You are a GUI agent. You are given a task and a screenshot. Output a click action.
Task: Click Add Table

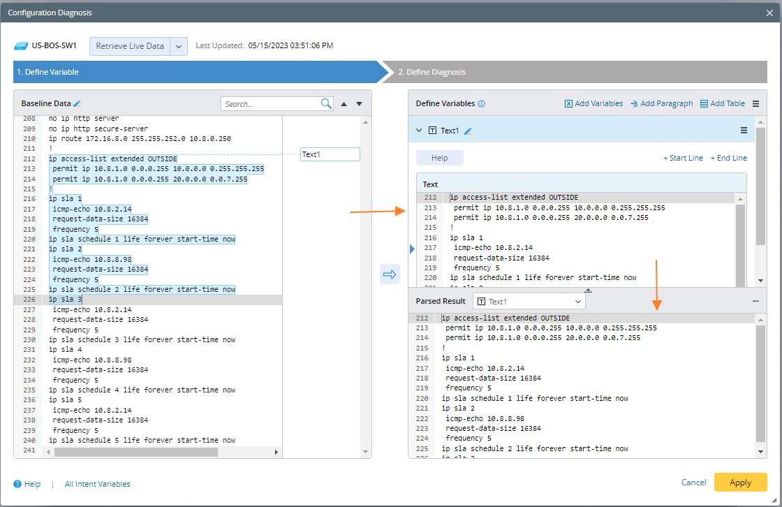722,104
